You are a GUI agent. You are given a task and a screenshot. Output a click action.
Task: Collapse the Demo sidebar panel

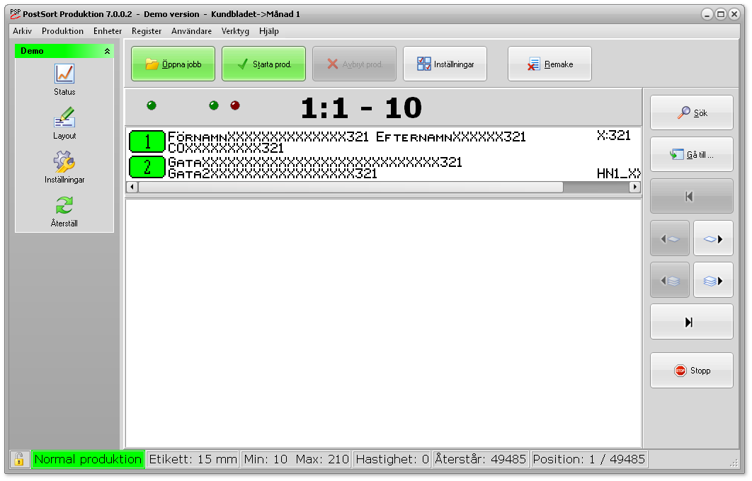[x=107, y=51]
